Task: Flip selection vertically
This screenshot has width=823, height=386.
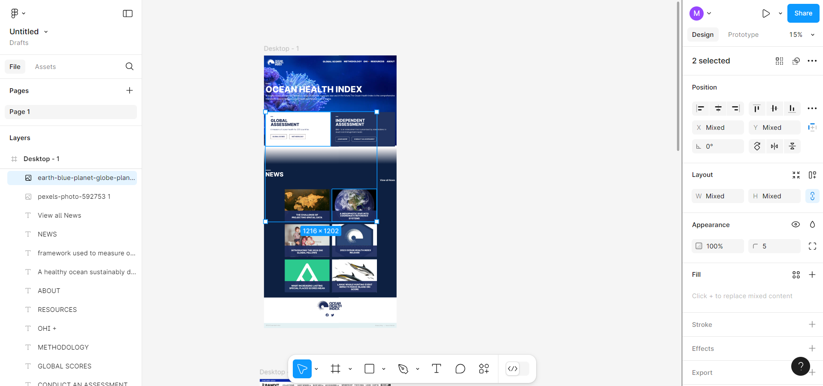Action: (792, 147)
